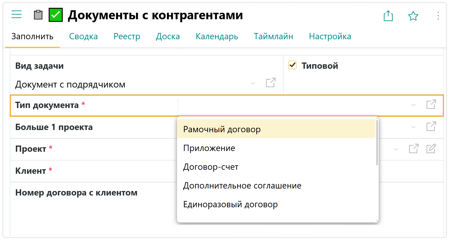Image resolution: width=450 pixels, height=240 pixels.
Task: Click the dropdown list scrollbar
Action: (377, 142)
